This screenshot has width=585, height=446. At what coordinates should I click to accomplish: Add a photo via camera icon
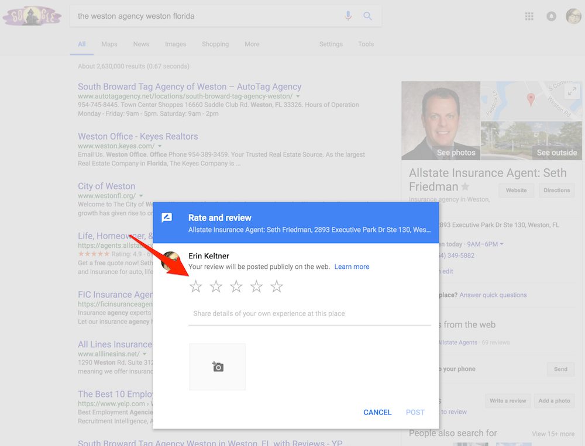click(218, 367)
